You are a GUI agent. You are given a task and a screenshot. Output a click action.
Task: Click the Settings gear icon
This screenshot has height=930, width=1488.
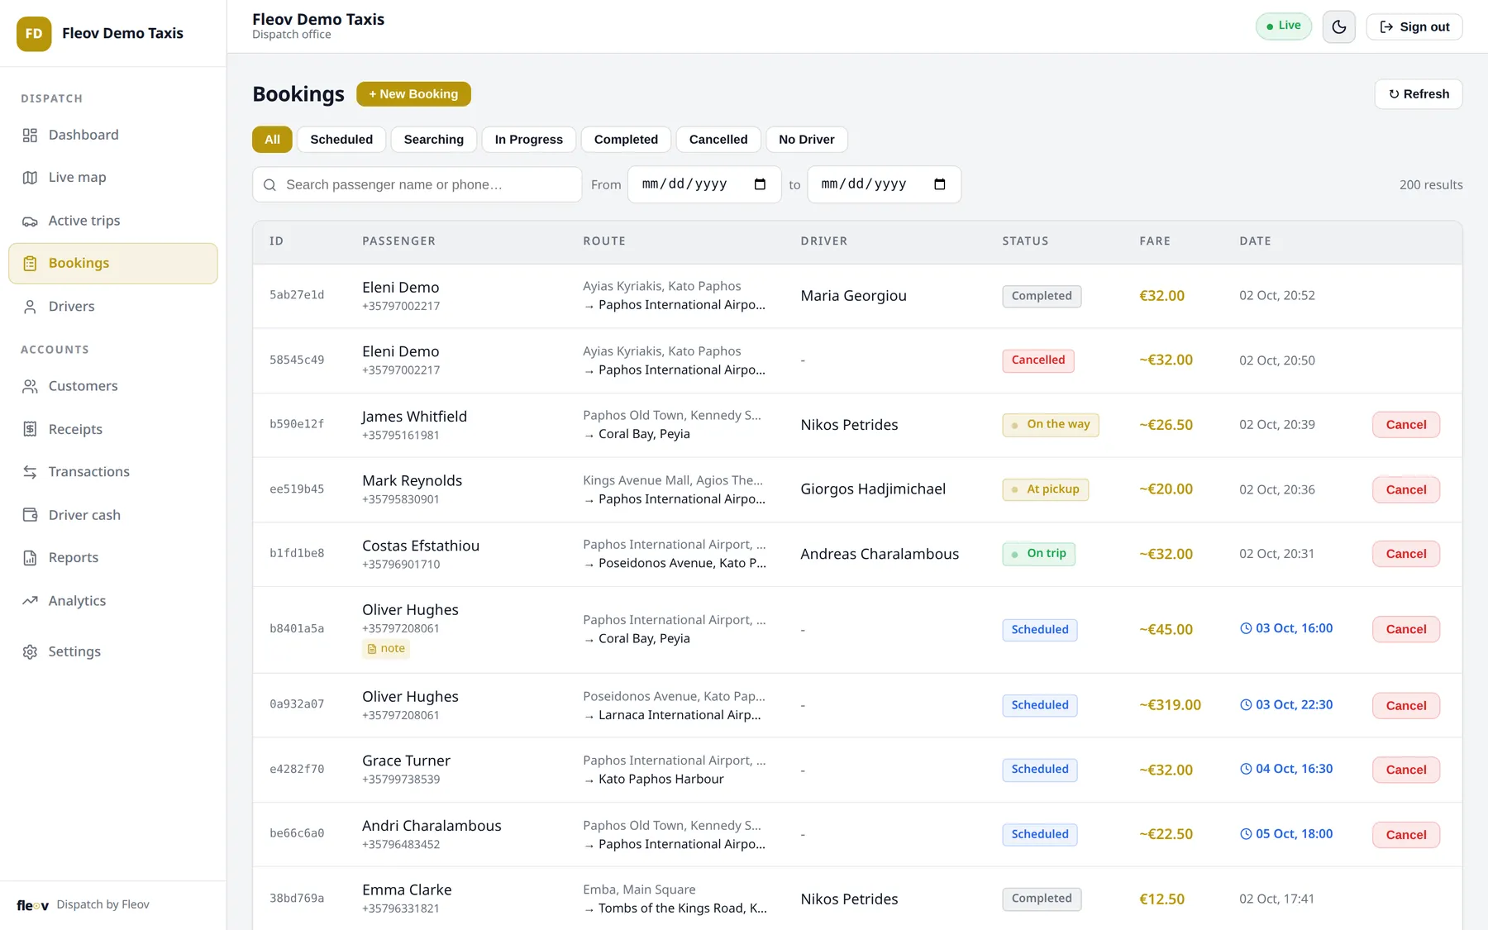(30, 652)
